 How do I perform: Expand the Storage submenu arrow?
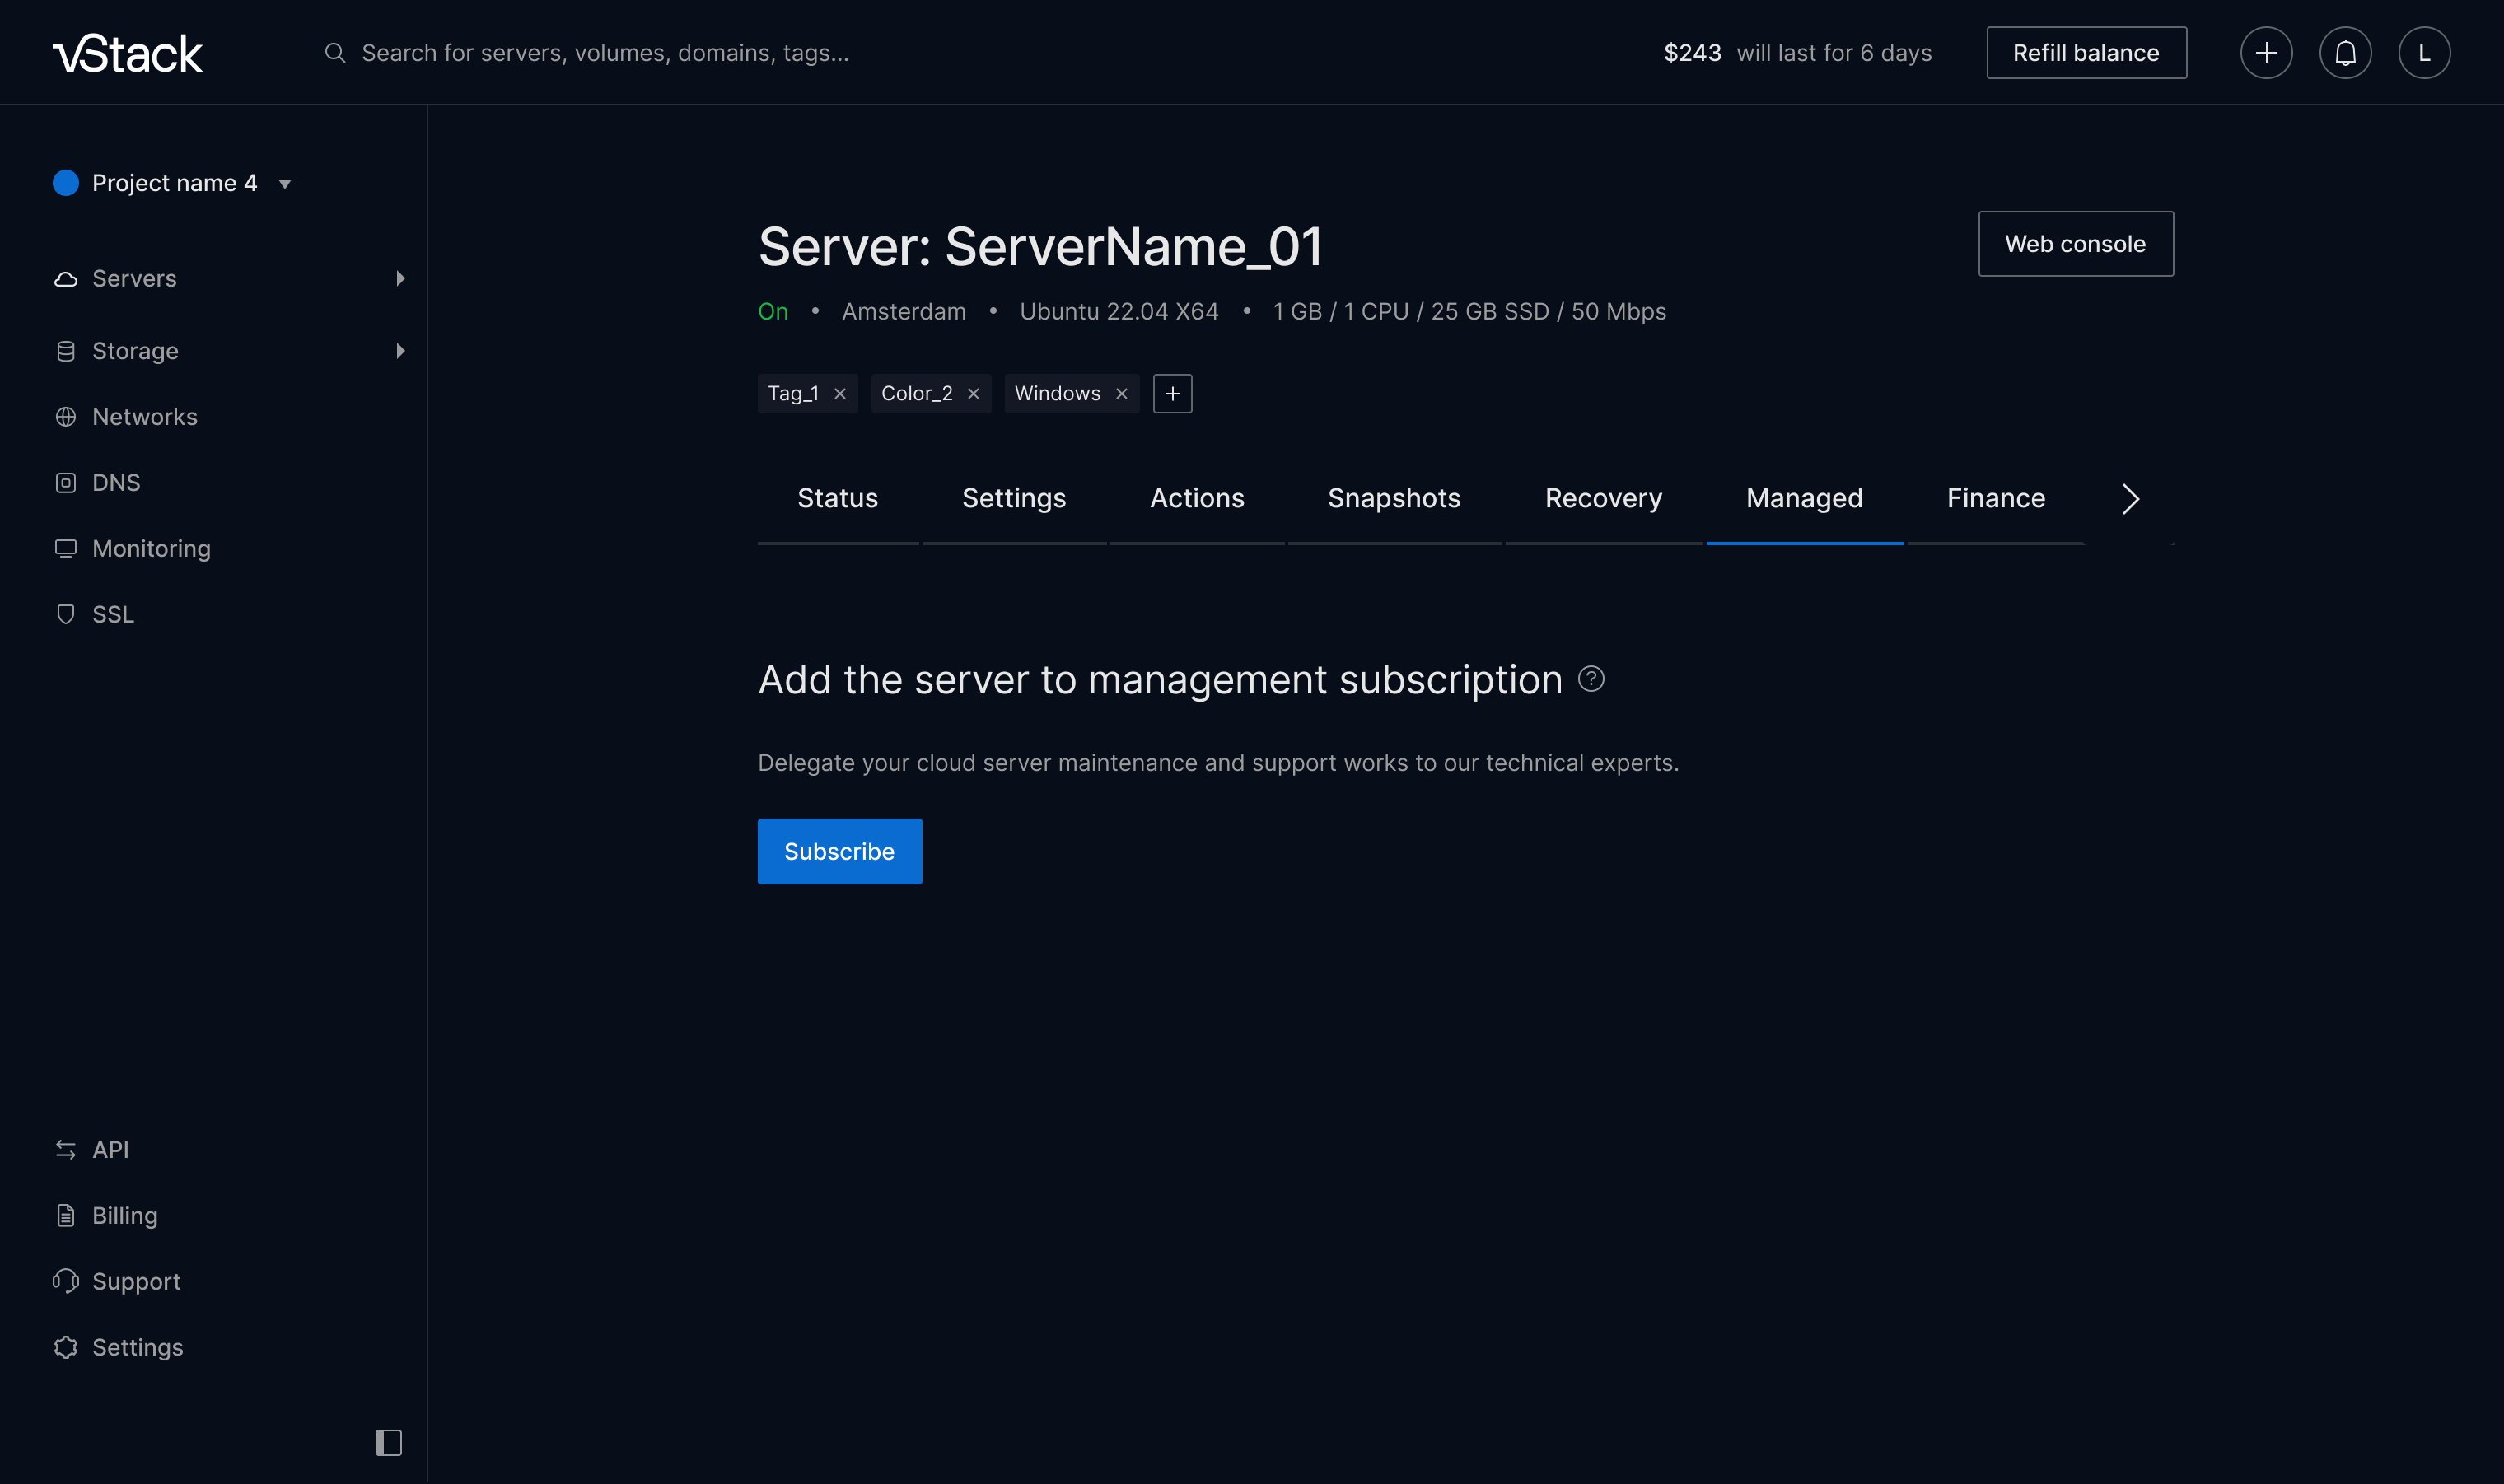[400, 351]
